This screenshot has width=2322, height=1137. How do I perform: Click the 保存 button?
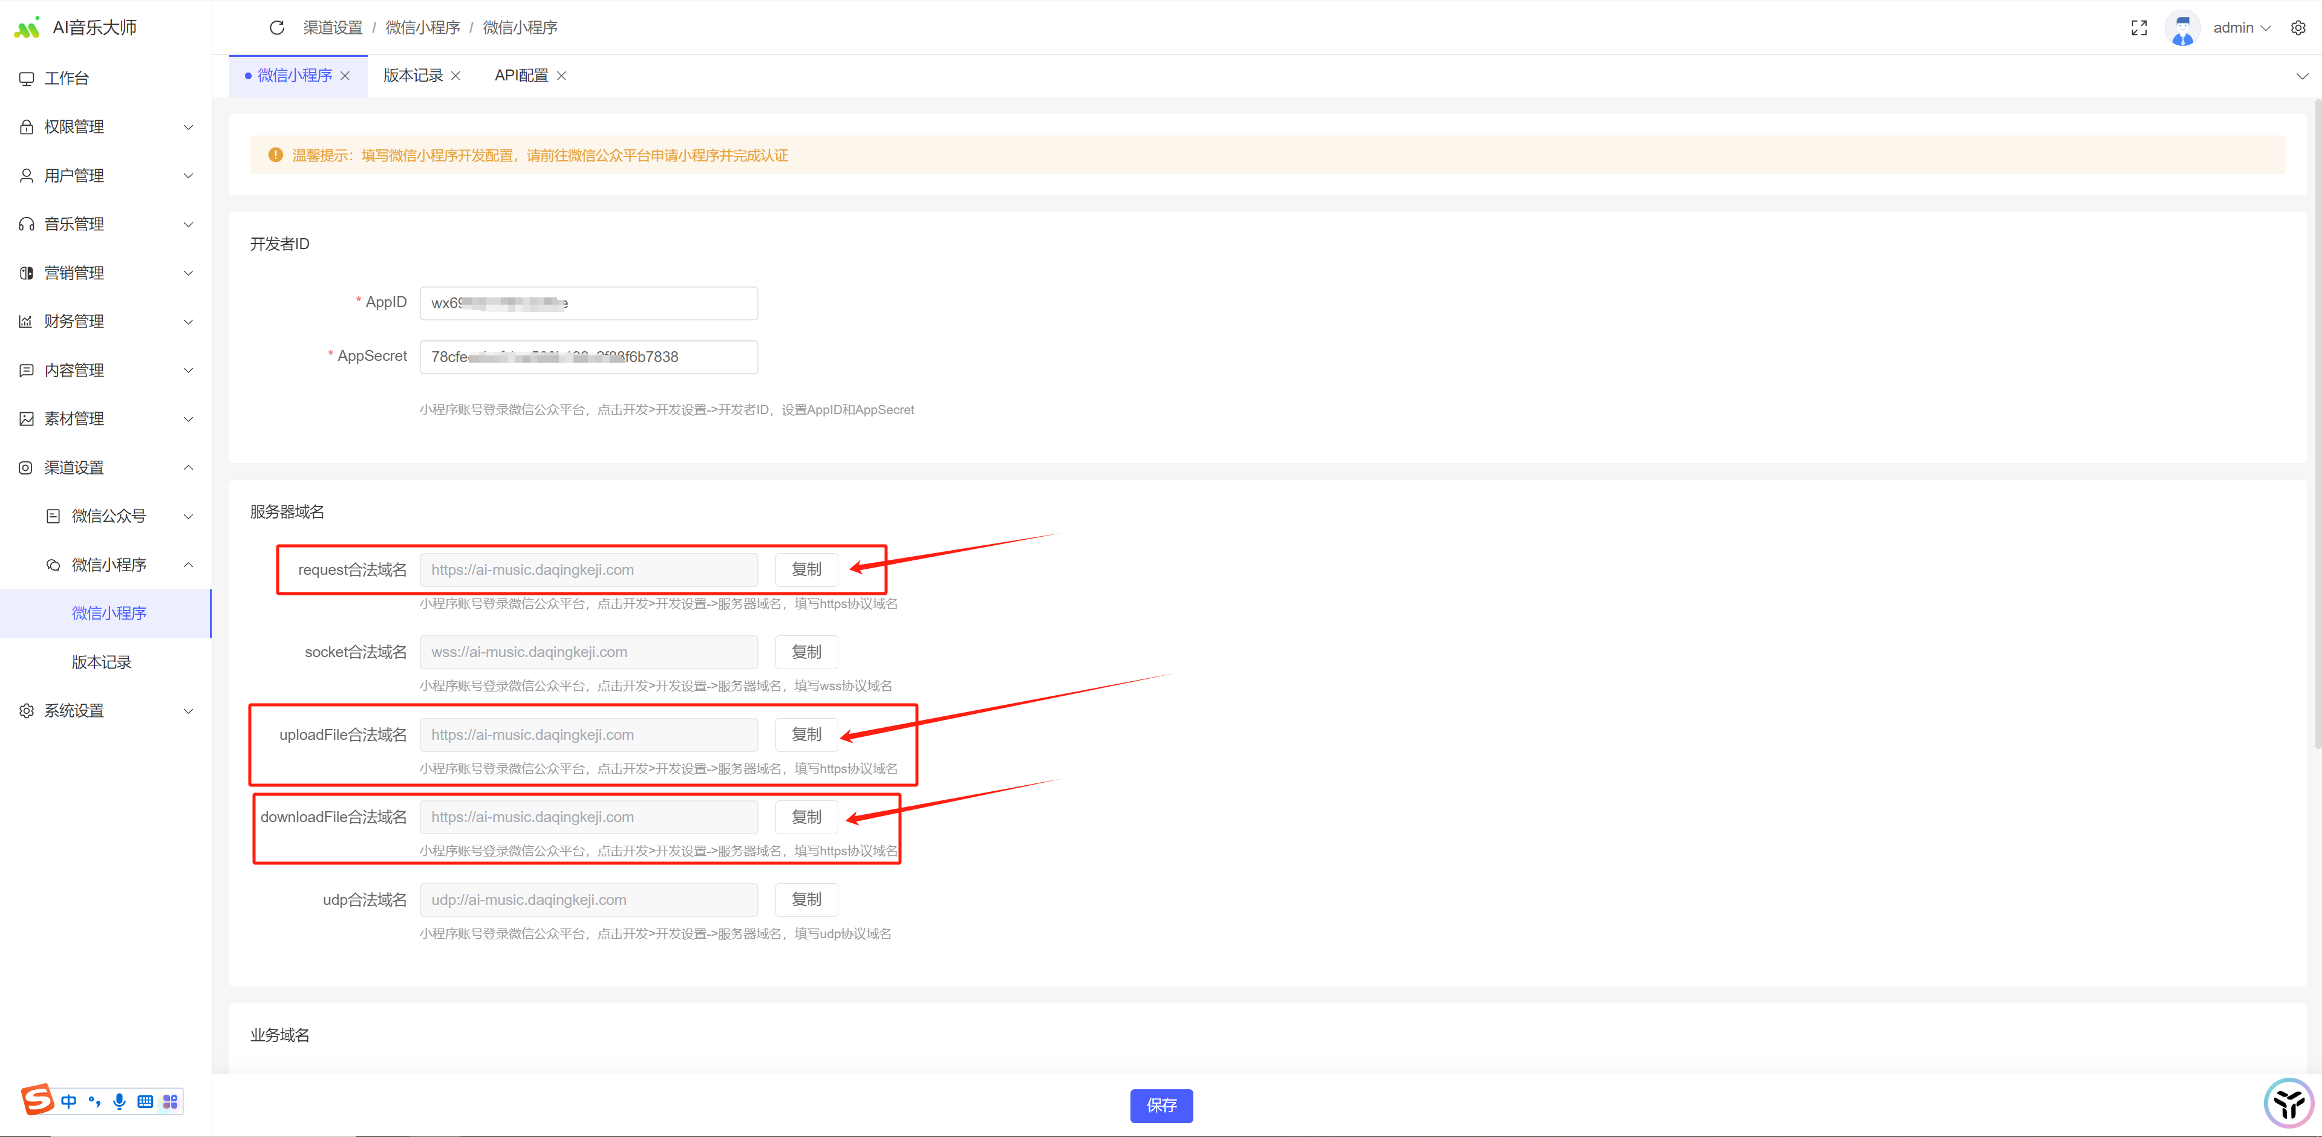coord(1161,1106)
